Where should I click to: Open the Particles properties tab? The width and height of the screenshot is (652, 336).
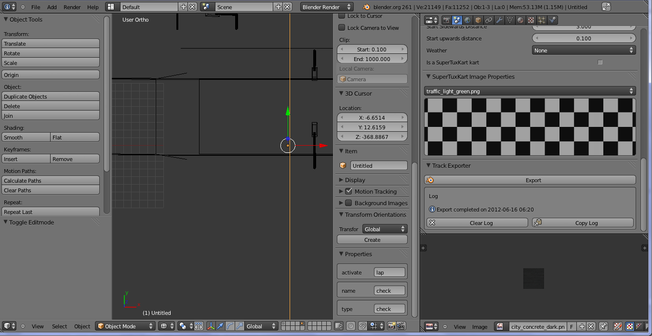(542, 20)
